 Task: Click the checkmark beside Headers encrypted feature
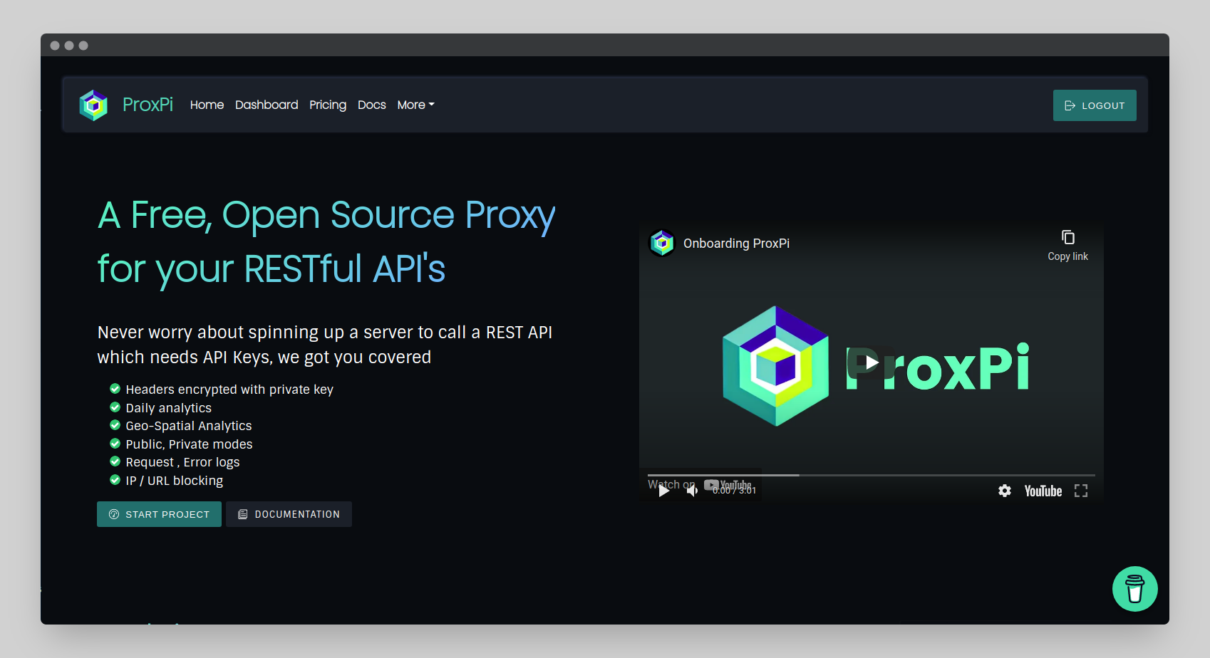pos(115,389)
